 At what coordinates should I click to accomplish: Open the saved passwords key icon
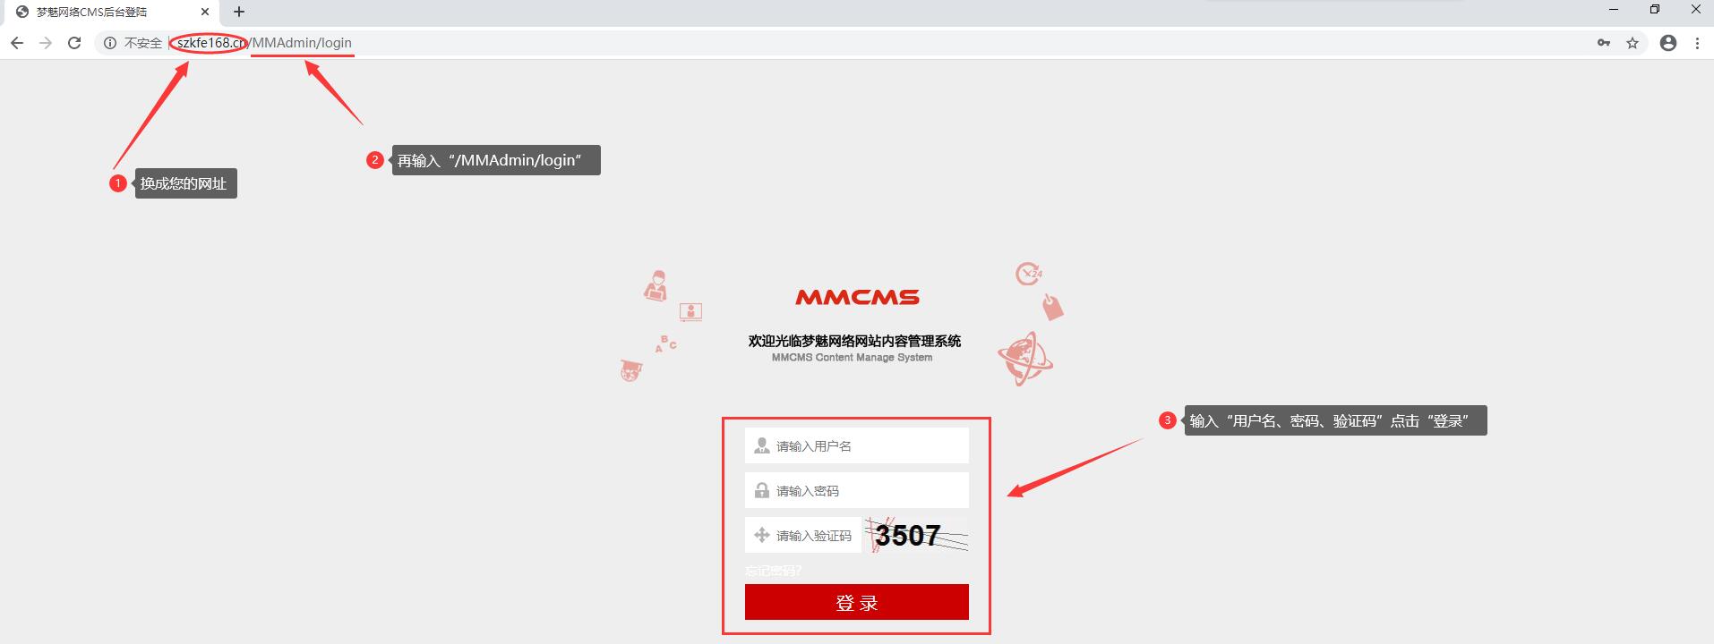(x=1603, y=43)
